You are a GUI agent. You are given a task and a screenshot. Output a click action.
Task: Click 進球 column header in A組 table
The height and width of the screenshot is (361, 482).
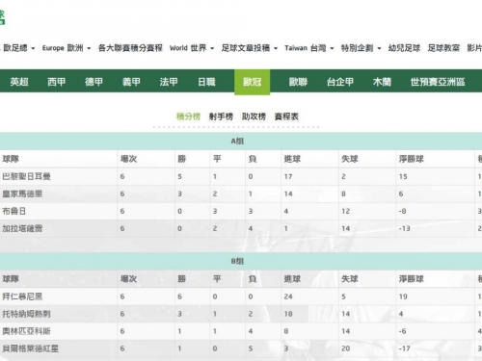[292, 159]
